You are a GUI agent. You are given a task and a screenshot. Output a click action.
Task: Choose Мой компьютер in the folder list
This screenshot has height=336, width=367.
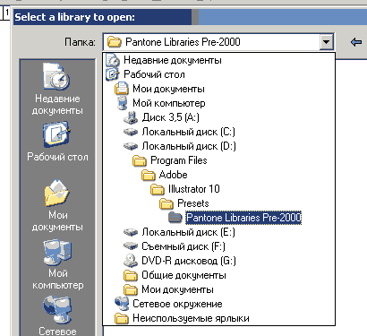218,103
